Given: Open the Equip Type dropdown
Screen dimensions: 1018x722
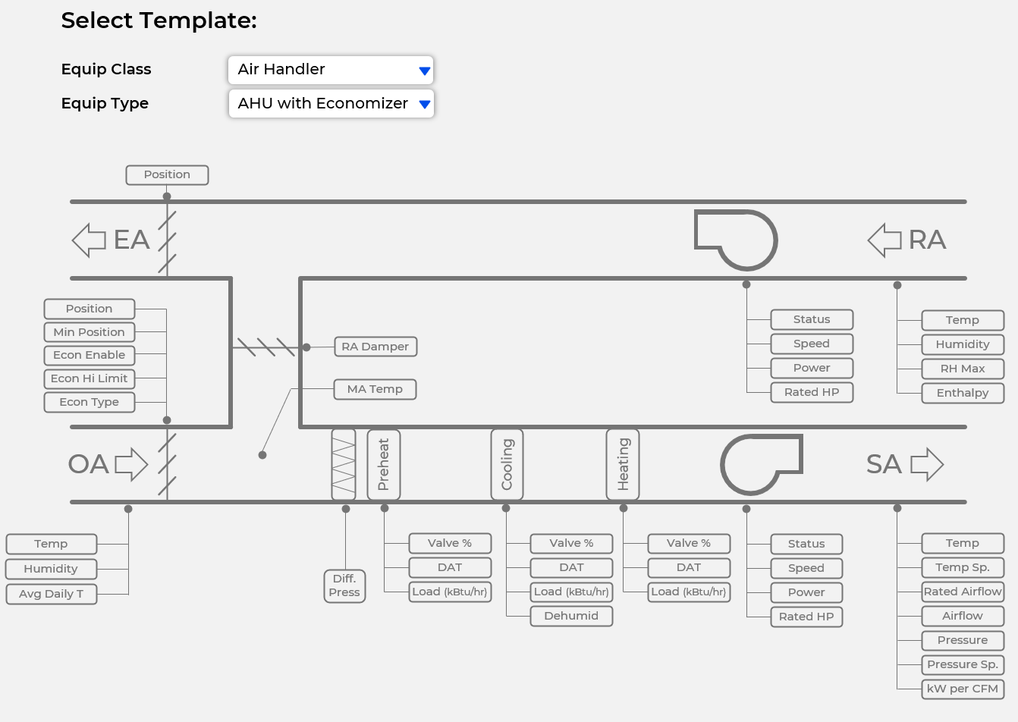Looking at the screenshot, I should [x=331, y=103].
